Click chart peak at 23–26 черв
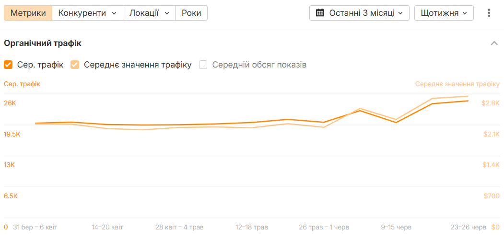The width and height of the screenshot is (504, 239). (x=468, y=101)
